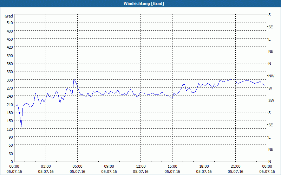Click the 21:00 time label on the x-axis
This screenshot has height=175, width=281.
[x=235, y=167]
